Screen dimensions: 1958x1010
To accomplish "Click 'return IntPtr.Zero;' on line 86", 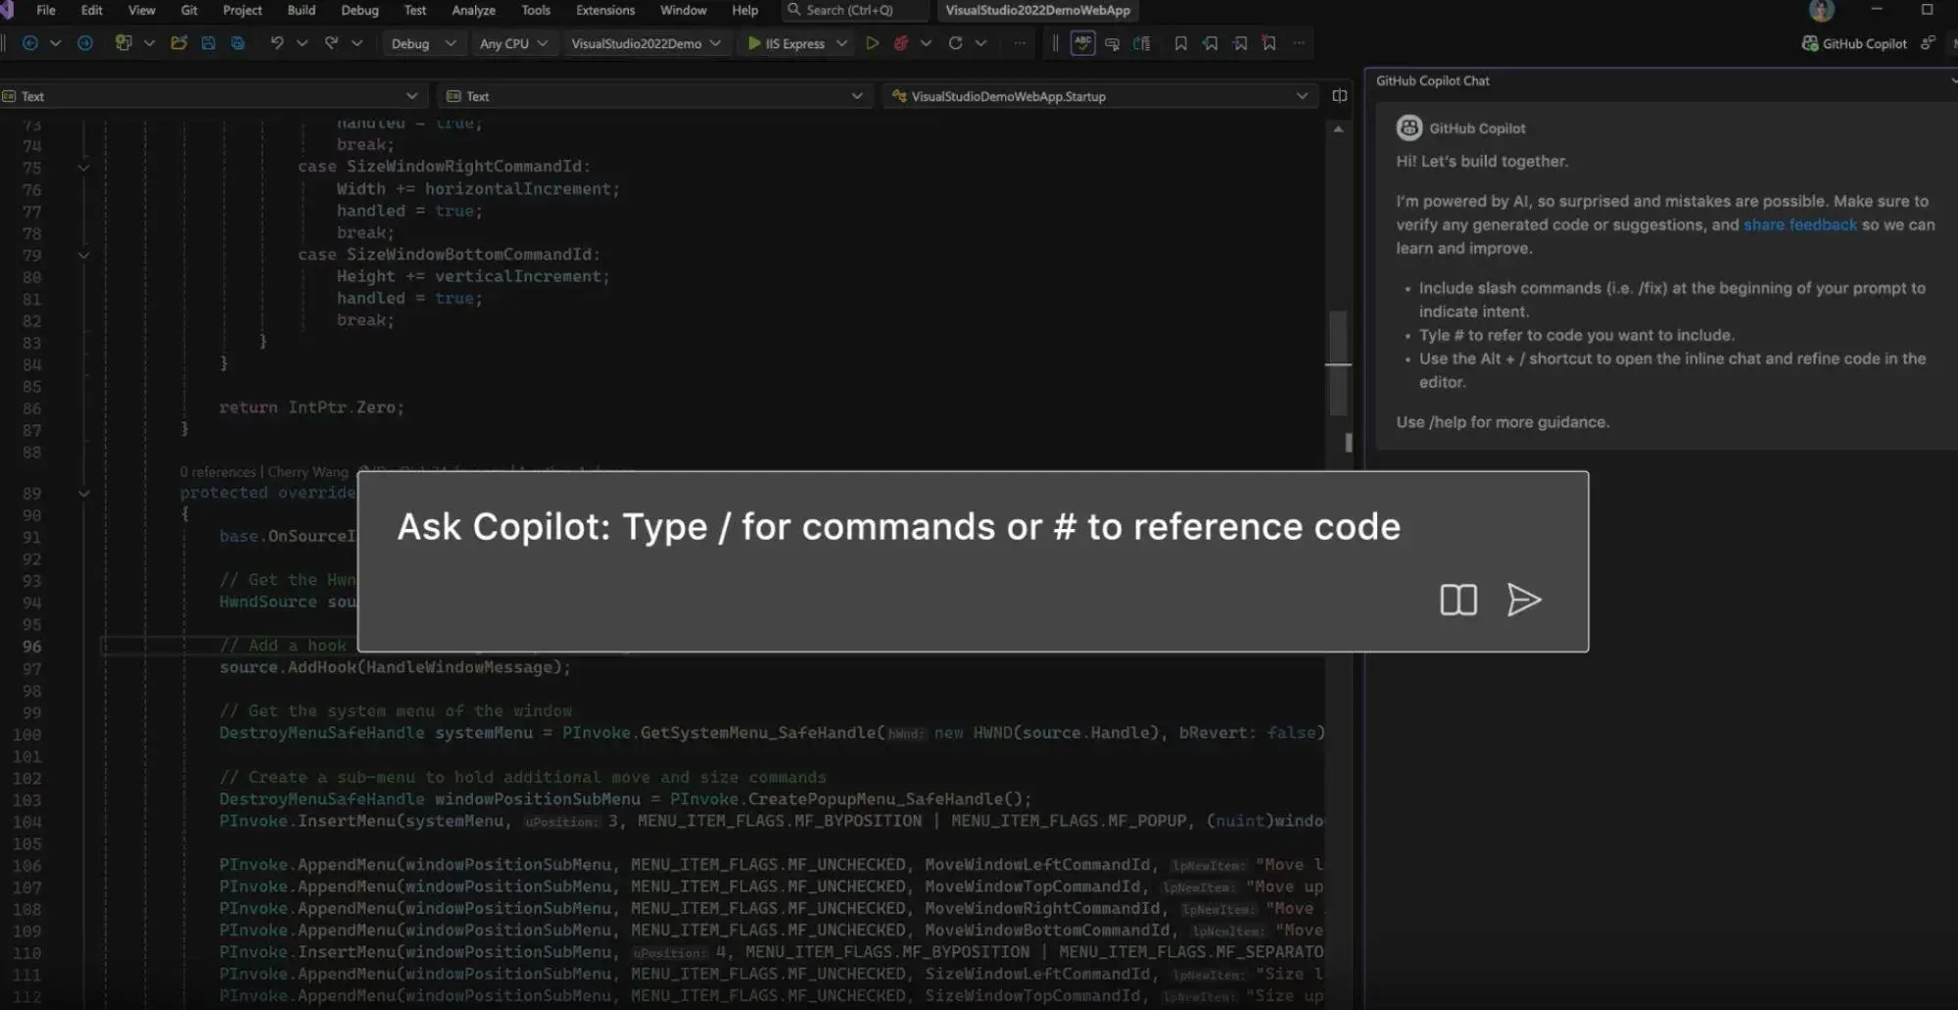I will click(311, 408).
